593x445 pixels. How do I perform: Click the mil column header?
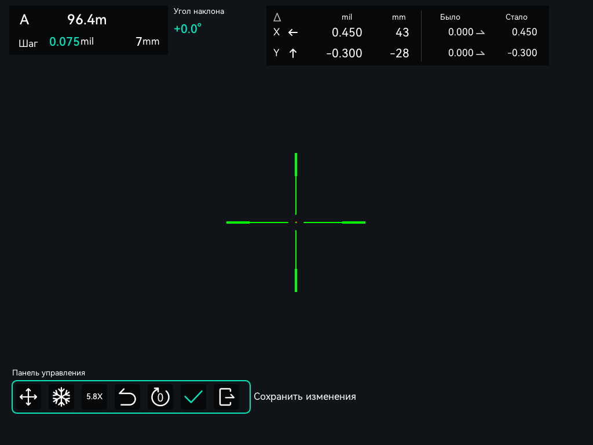(x=347, y=17)
